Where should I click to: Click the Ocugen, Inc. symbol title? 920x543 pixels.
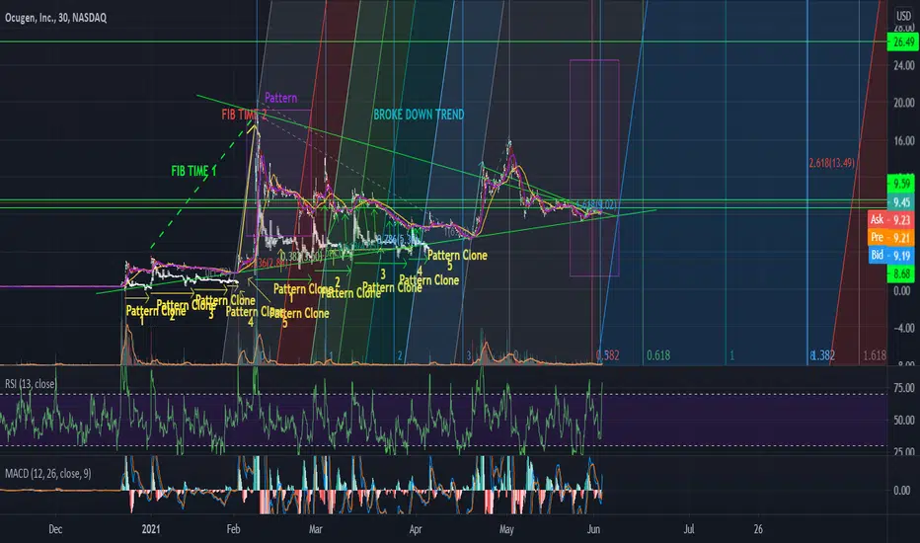click(55, 18)
